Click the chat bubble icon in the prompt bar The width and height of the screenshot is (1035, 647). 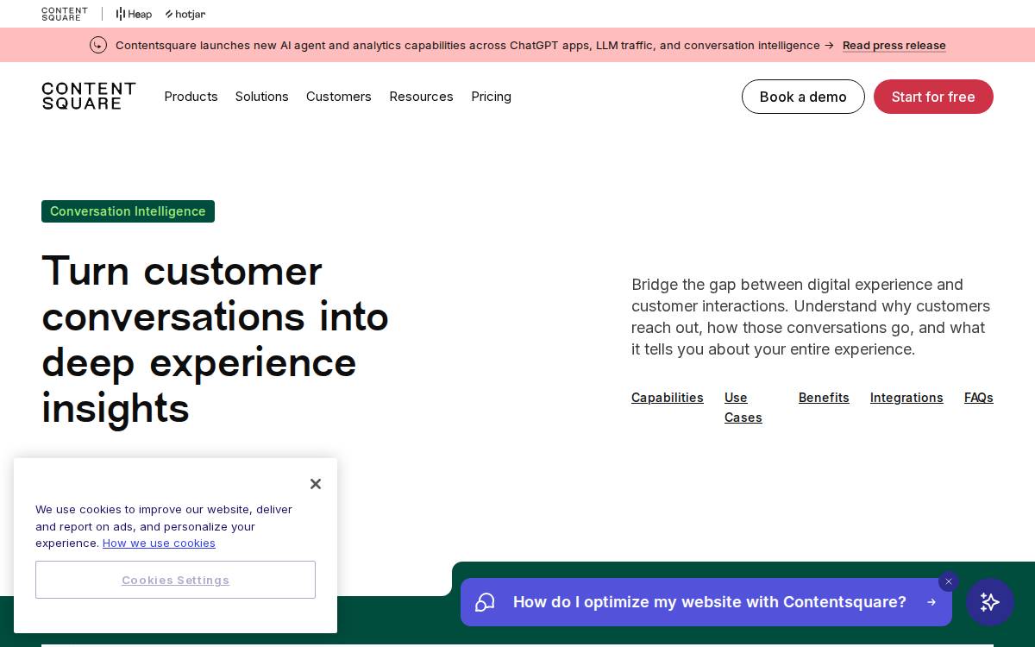tap(485, 602)
